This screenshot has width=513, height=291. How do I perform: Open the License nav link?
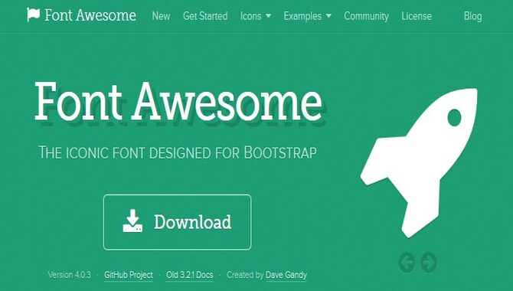pyautogui.click(x=417, y=16)
